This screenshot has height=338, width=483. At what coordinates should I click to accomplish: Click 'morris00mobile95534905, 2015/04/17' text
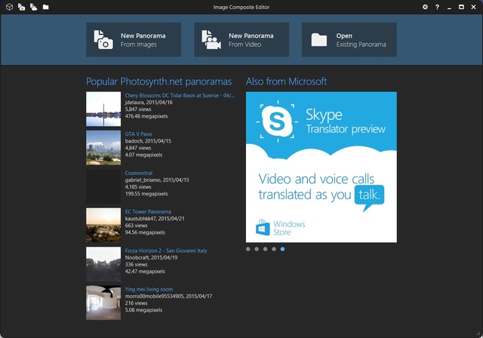point(168,296)
